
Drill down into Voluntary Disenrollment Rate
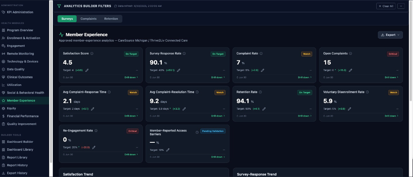[391, 116]
